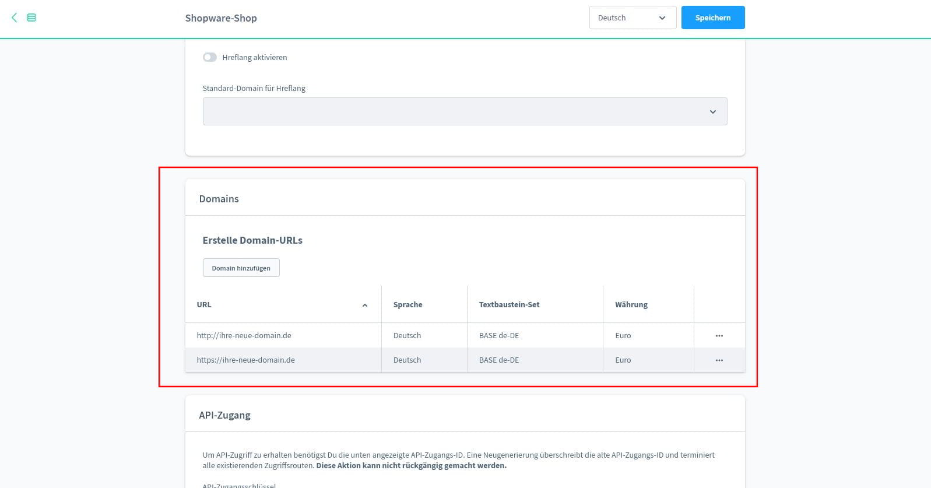931x488 pixels.
Task: Click the Speichern button
Action: pyautogui.click(x=713, y=17)
